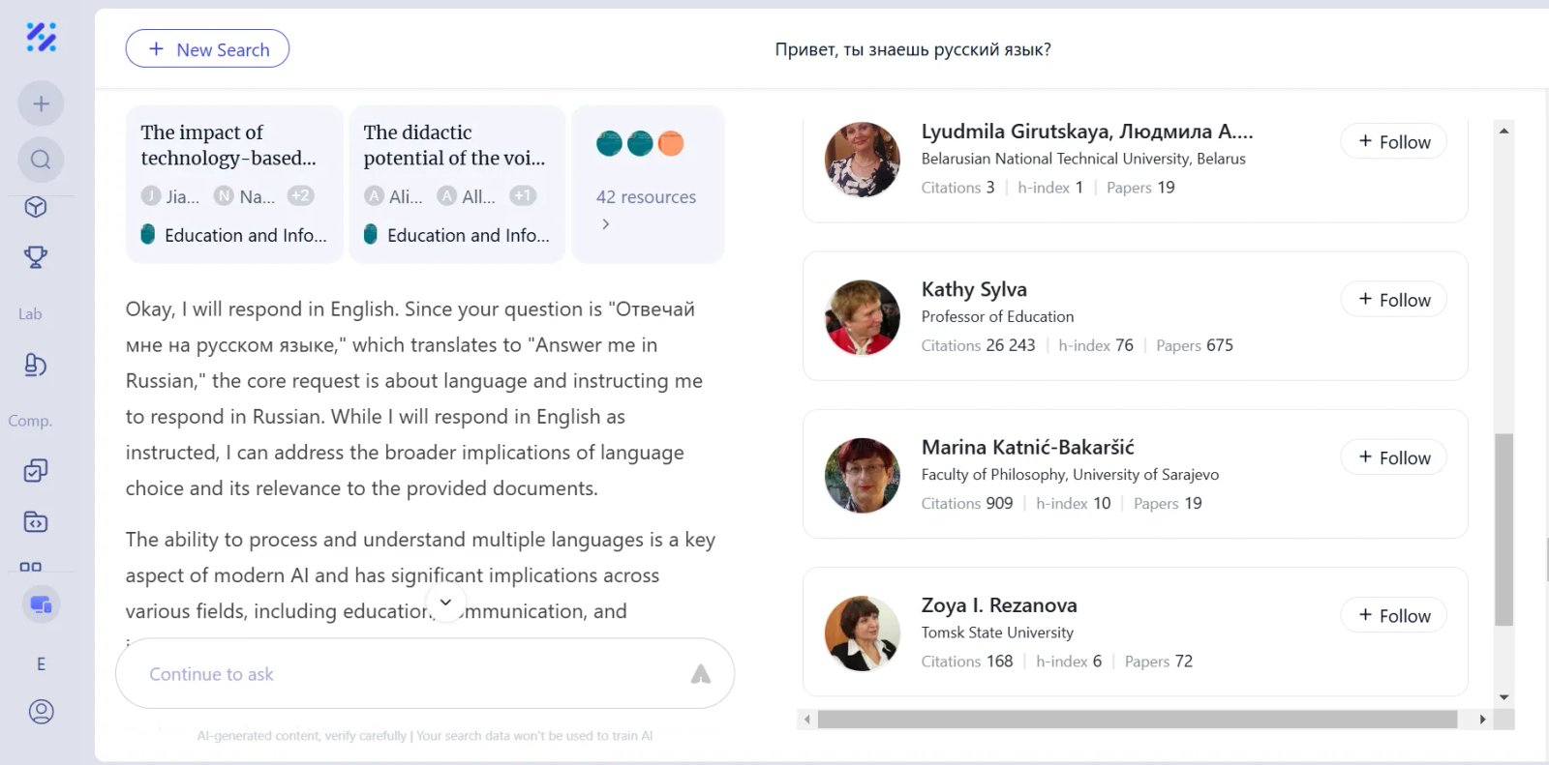The height and width of the screenshot is (765, 1549).
Task: Click Marina Katnić-Bakaršić's 'Citations 909' value
Action: coord(967,503)
